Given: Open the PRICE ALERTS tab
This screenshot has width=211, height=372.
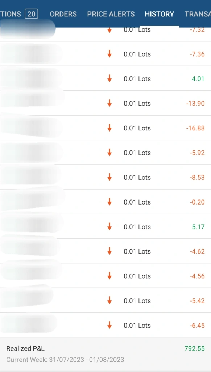Looking at the screenshot, I should [x=111, y=14].
